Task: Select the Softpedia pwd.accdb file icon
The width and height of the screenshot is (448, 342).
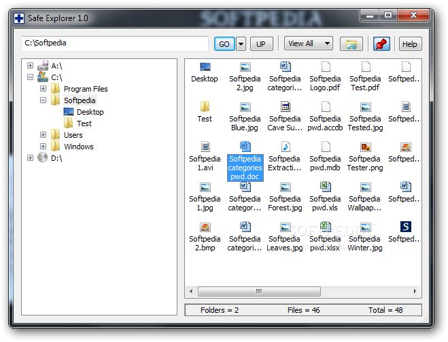Action: tap(326, 107)
